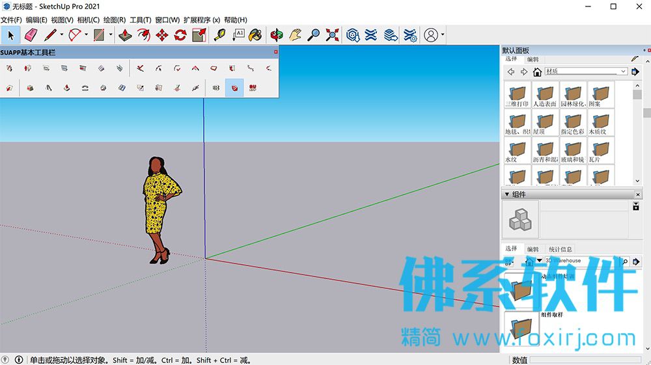
Task: Open the user account dropdown arrow
Action: click(443, 35)
